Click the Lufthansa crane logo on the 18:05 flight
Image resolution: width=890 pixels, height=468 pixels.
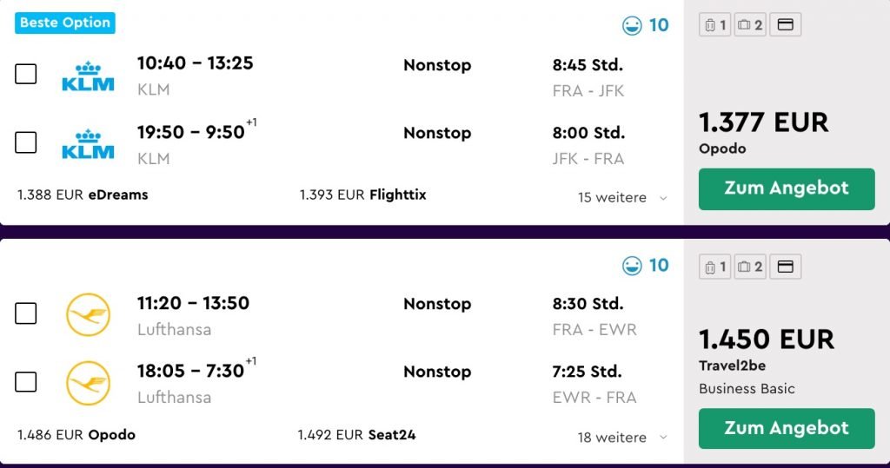tap(88, 383)
